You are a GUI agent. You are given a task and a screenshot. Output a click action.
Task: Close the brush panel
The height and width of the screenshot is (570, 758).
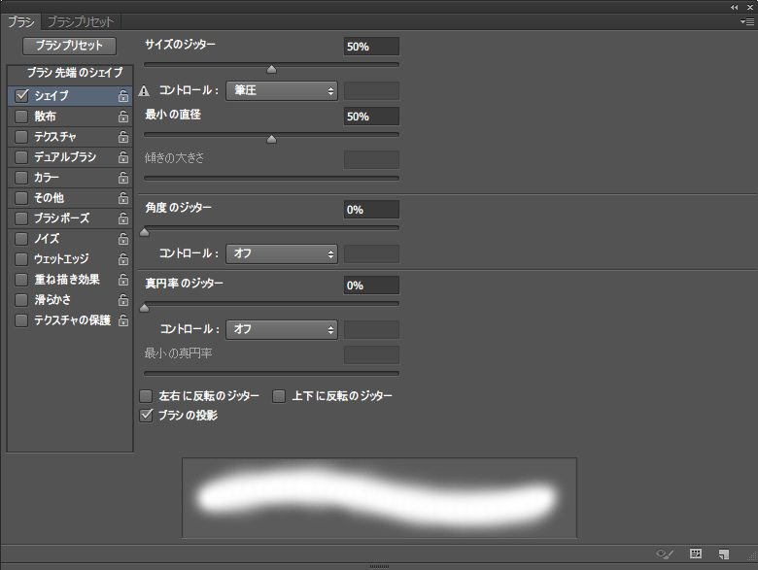pos(750,7)
